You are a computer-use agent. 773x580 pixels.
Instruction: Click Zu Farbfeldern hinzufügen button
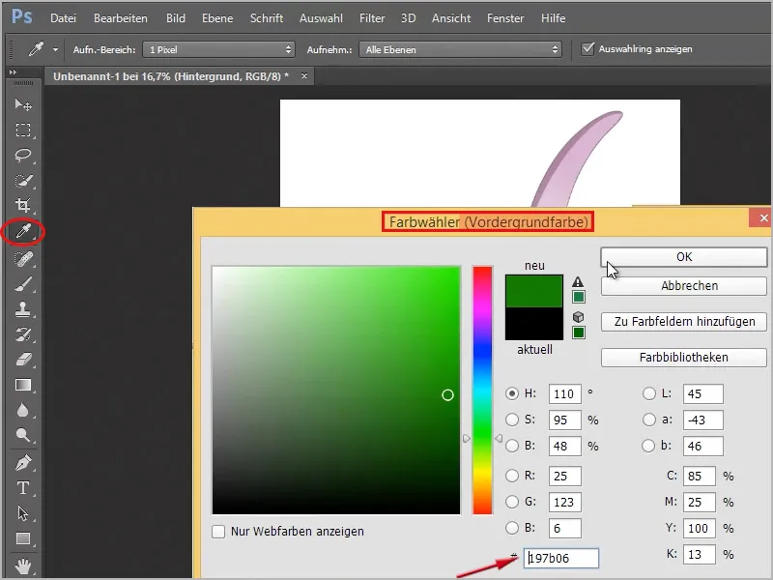[684, 322]
